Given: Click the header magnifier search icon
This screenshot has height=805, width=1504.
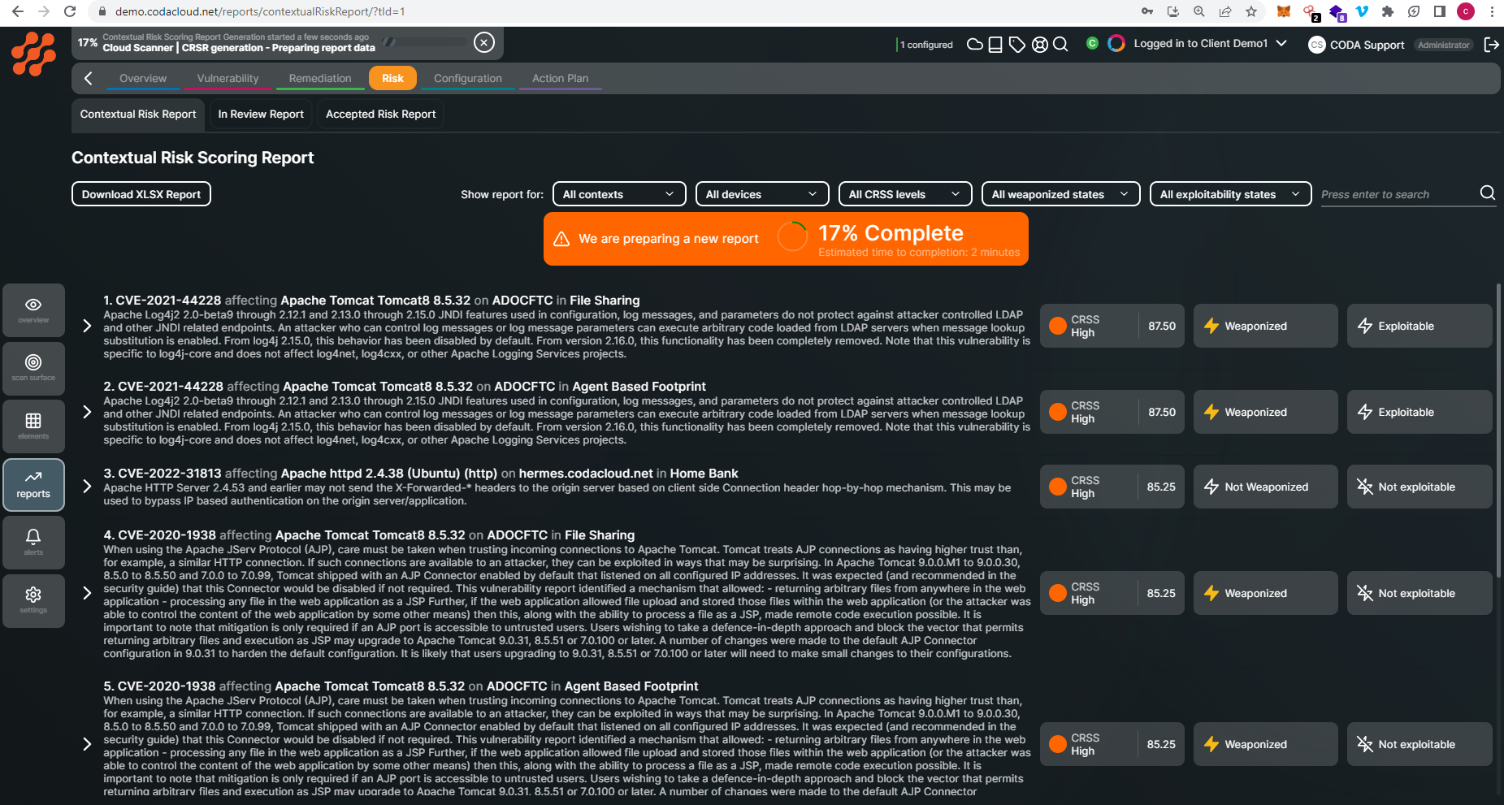Looking at the screenshot, I should (1060, 44).
